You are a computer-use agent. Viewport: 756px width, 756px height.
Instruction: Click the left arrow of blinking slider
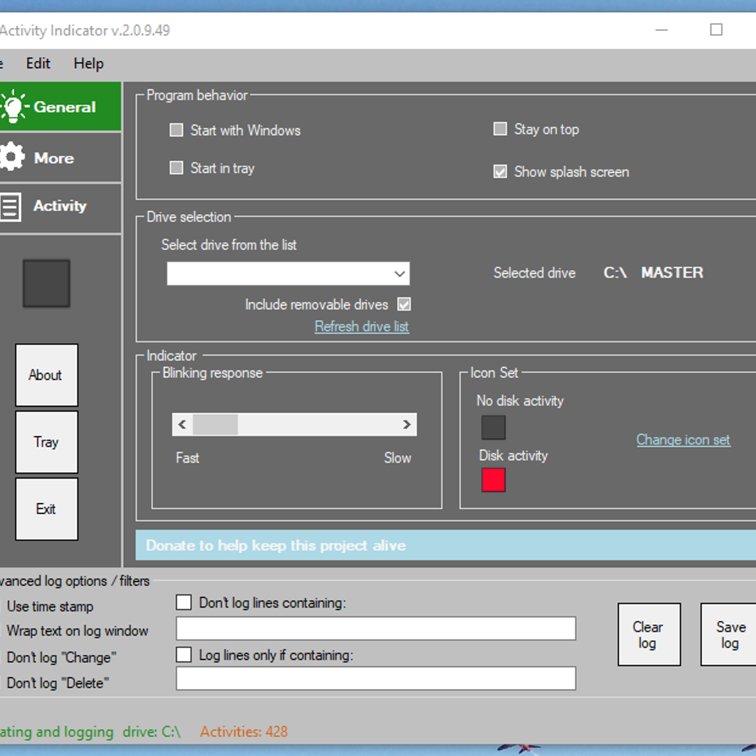coord(182,424)
